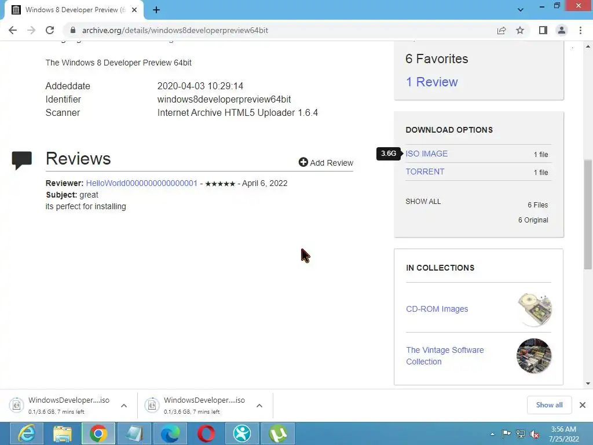The width and height of the screenshot is (593, 445).
Task: Click the address bar URL
Action: (x=175, y=30)
